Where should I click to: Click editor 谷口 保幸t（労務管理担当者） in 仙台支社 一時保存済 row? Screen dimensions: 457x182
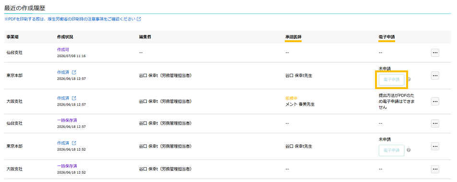(x=165, y=124)
